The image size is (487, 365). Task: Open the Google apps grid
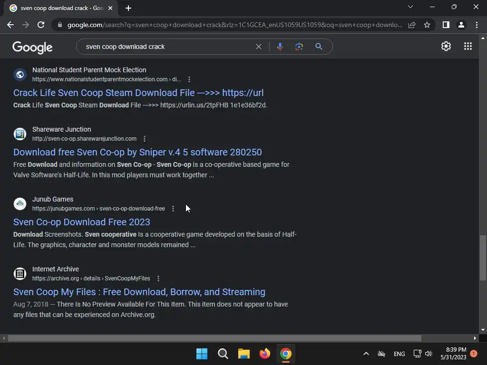pyautogui.click(x=468, y=46)
